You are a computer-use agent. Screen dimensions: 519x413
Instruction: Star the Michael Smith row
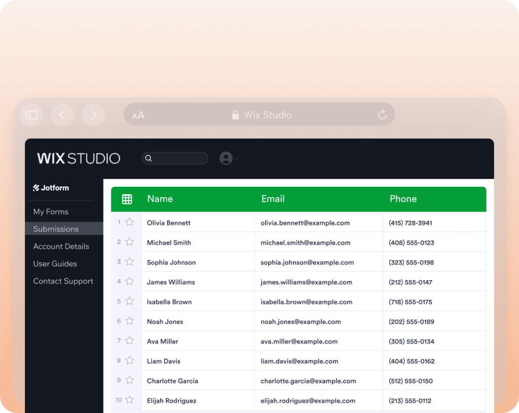pos(130,242)
